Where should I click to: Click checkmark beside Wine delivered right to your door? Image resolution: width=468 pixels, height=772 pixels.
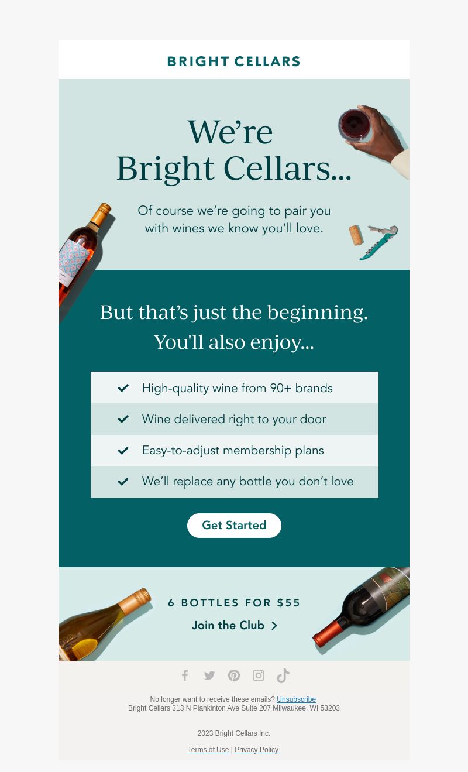[123, 419]
